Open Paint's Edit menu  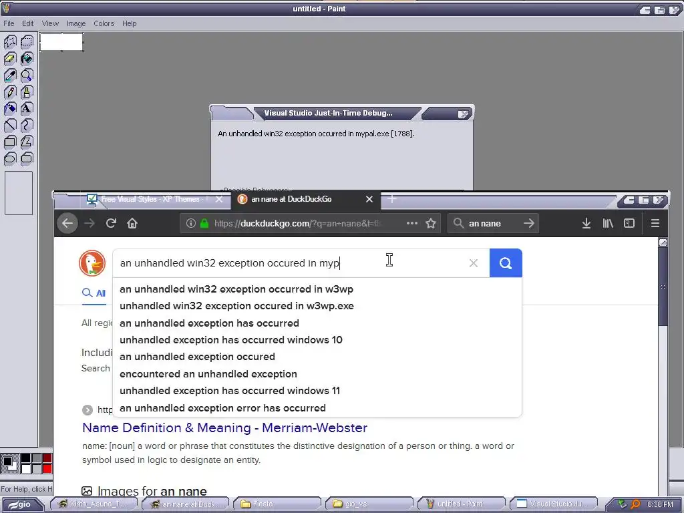coord(28,23)
